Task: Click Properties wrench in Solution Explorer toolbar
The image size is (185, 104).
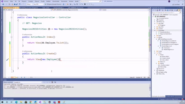Action: [177, 10]
